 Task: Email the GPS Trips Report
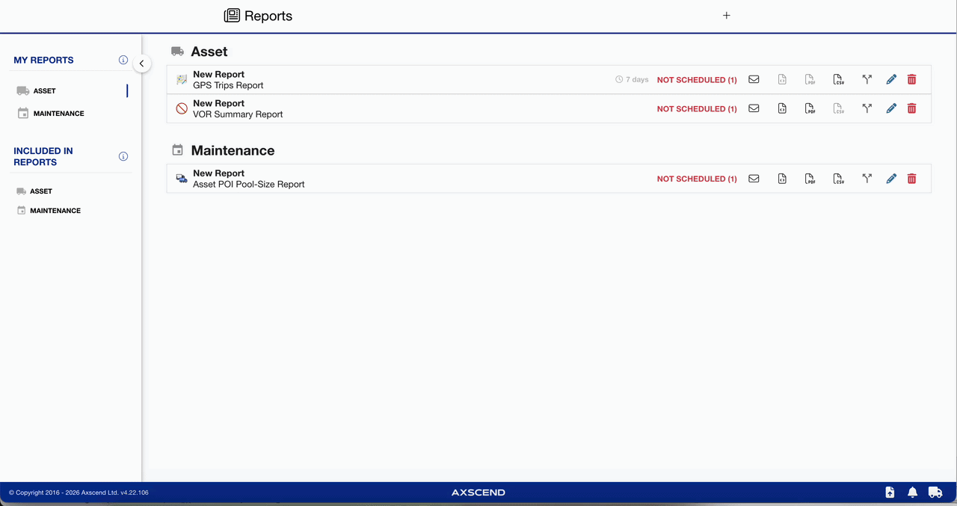click(754, 79)
